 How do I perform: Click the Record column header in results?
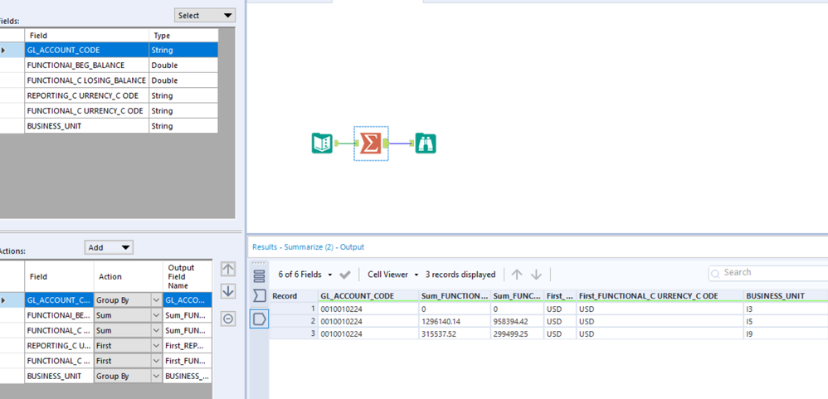(x=294, y=296)
